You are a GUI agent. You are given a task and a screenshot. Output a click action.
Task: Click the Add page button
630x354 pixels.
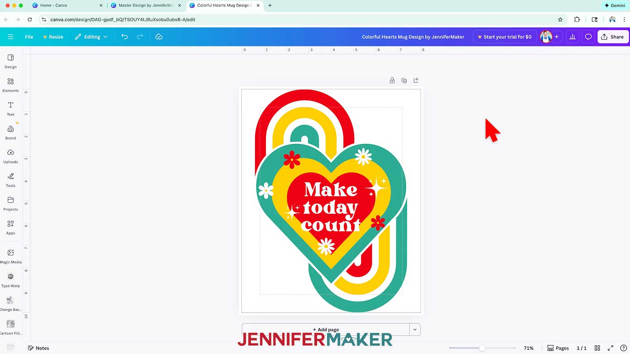tap(326, 329)
